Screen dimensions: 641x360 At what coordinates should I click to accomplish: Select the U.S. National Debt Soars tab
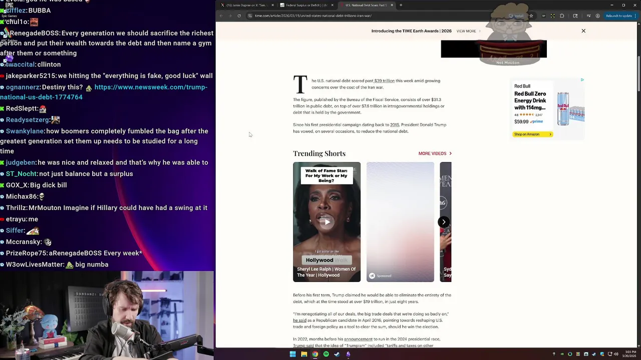point(366,5)
